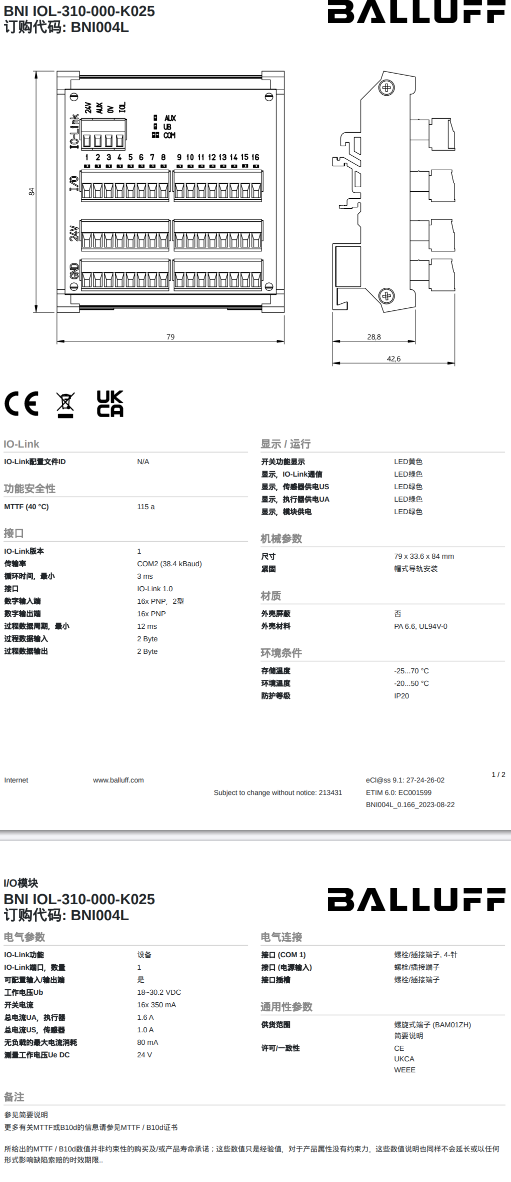Click the 42,6 depth dimension label

[x=393, y=359]
